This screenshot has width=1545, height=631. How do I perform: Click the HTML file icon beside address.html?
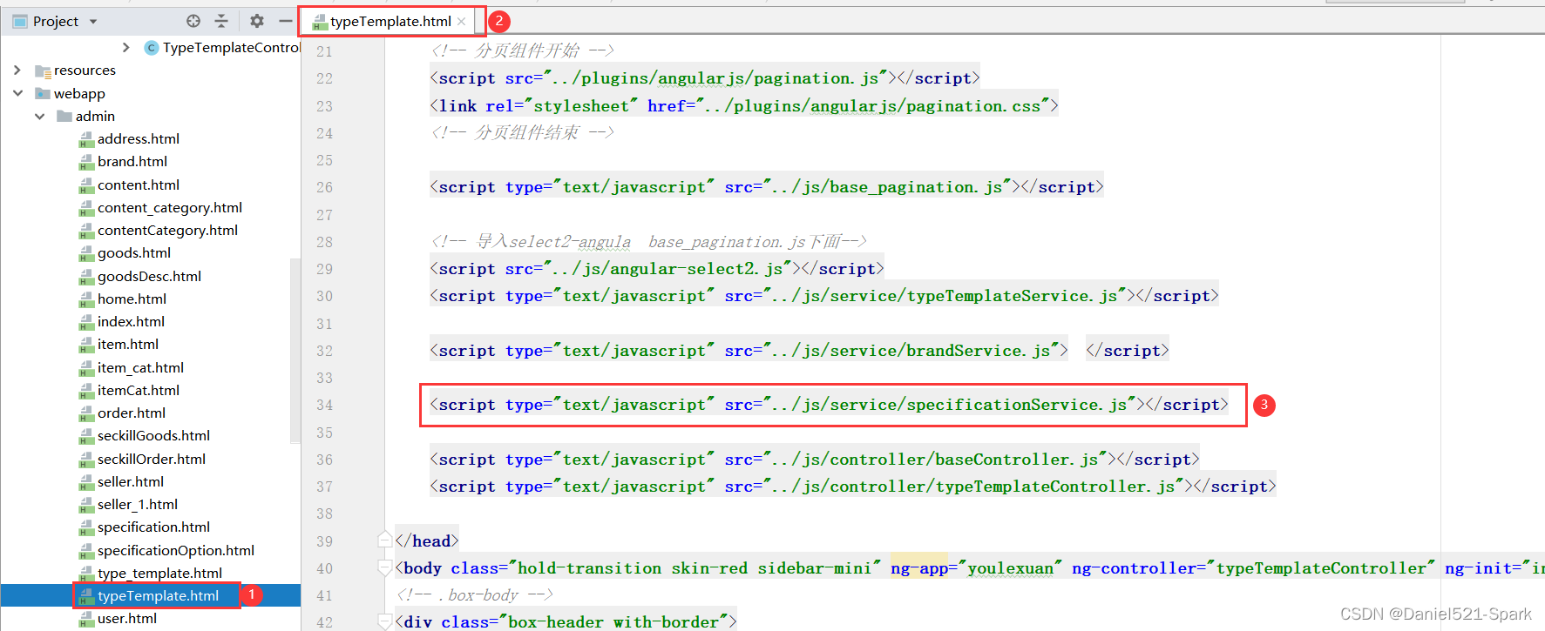point(86,139)
